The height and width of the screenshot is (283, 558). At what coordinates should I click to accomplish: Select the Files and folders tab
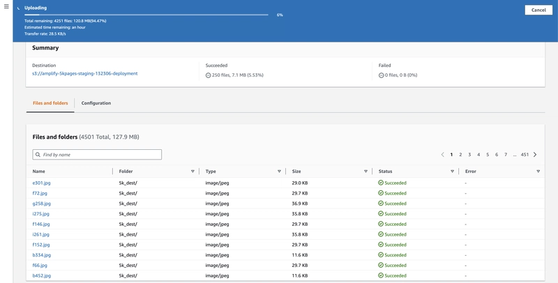tap(50, 103)
